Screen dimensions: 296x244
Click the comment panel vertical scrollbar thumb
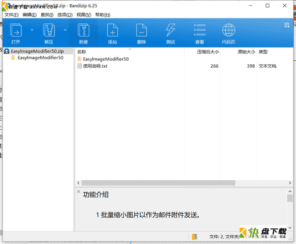pos(290,198)
